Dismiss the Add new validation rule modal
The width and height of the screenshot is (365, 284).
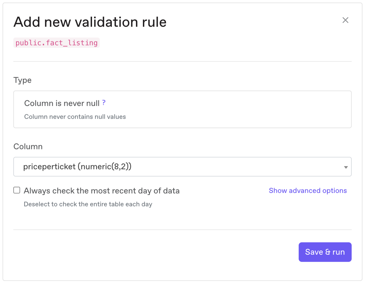click(x=345, y=20)
